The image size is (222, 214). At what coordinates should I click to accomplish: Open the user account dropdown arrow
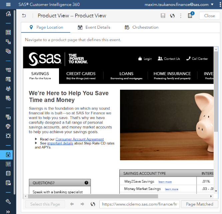tap(212, 4)
